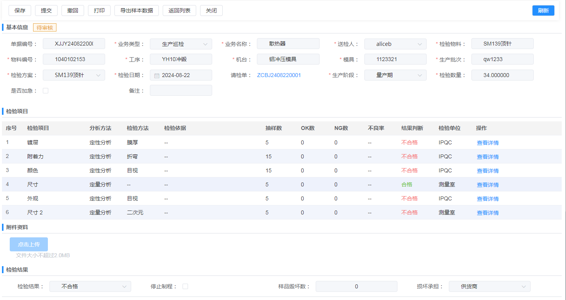
Task: Open the ZCBJ2408220001 inspection request link
Action: [x=279, y=75]
